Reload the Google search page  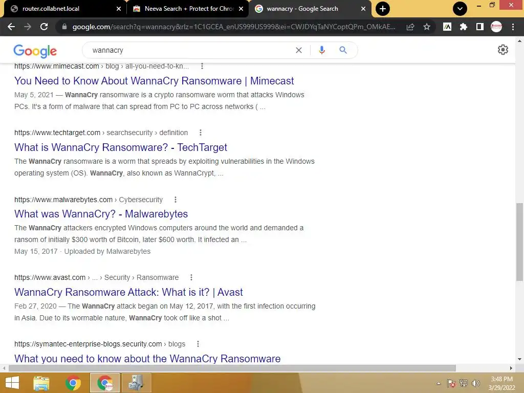click(x=44, y=27)
